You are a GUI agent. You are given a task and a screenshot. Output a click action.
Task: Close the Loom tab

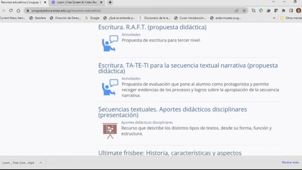point(101,2)
